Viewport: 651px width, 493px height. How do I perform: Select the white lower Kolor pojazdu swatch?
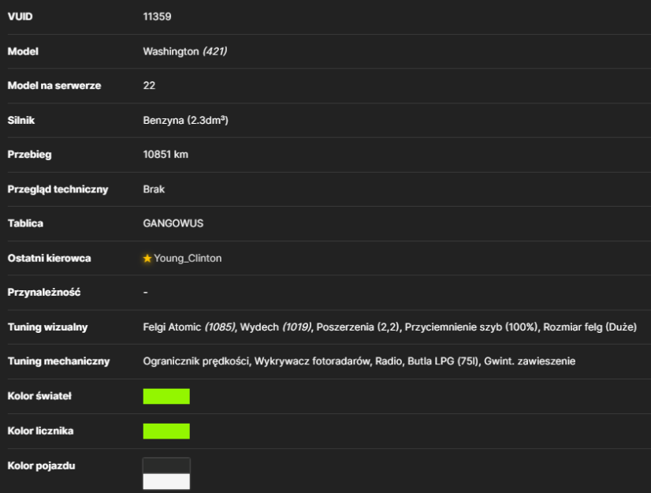166,481
